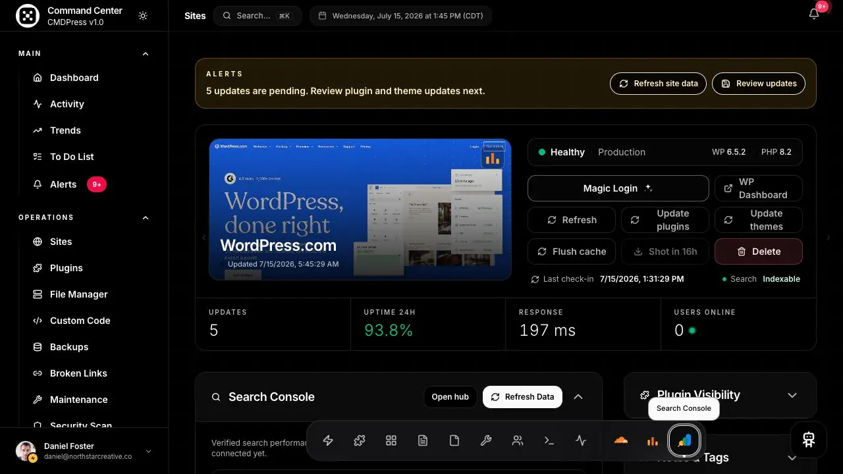Click the Search box in top bar
Screen dimensions: 843x474
(x=257, y=16)
